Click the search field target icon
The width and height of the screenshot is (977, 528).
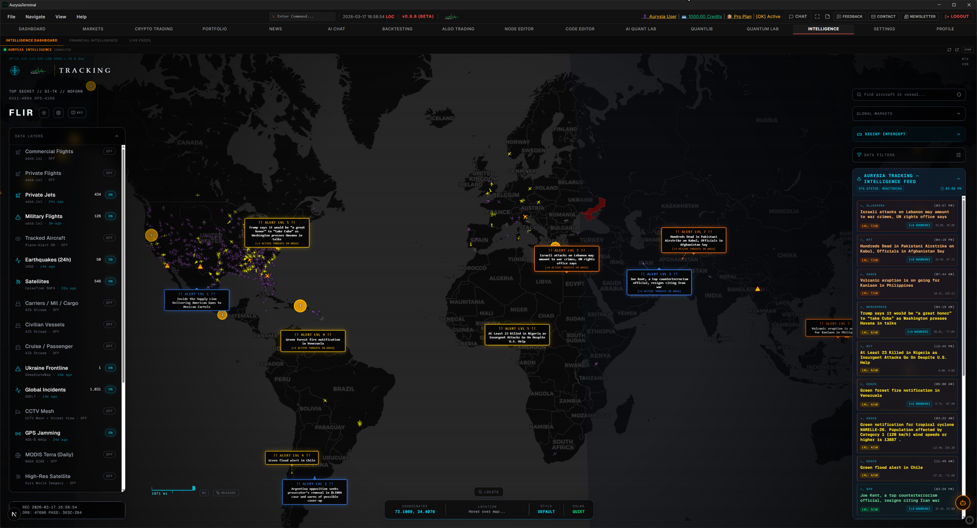pyautogui.click(x=959, y=95)
